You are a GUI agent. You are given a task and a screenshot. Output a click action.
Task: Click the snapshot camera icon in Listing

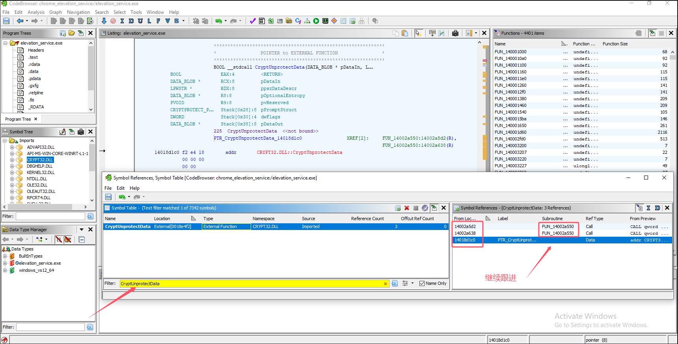[455, 33]
